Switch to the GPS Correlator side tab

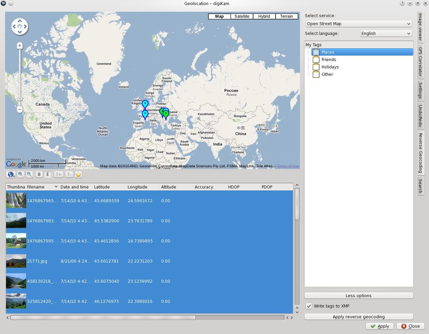[420, 61]
